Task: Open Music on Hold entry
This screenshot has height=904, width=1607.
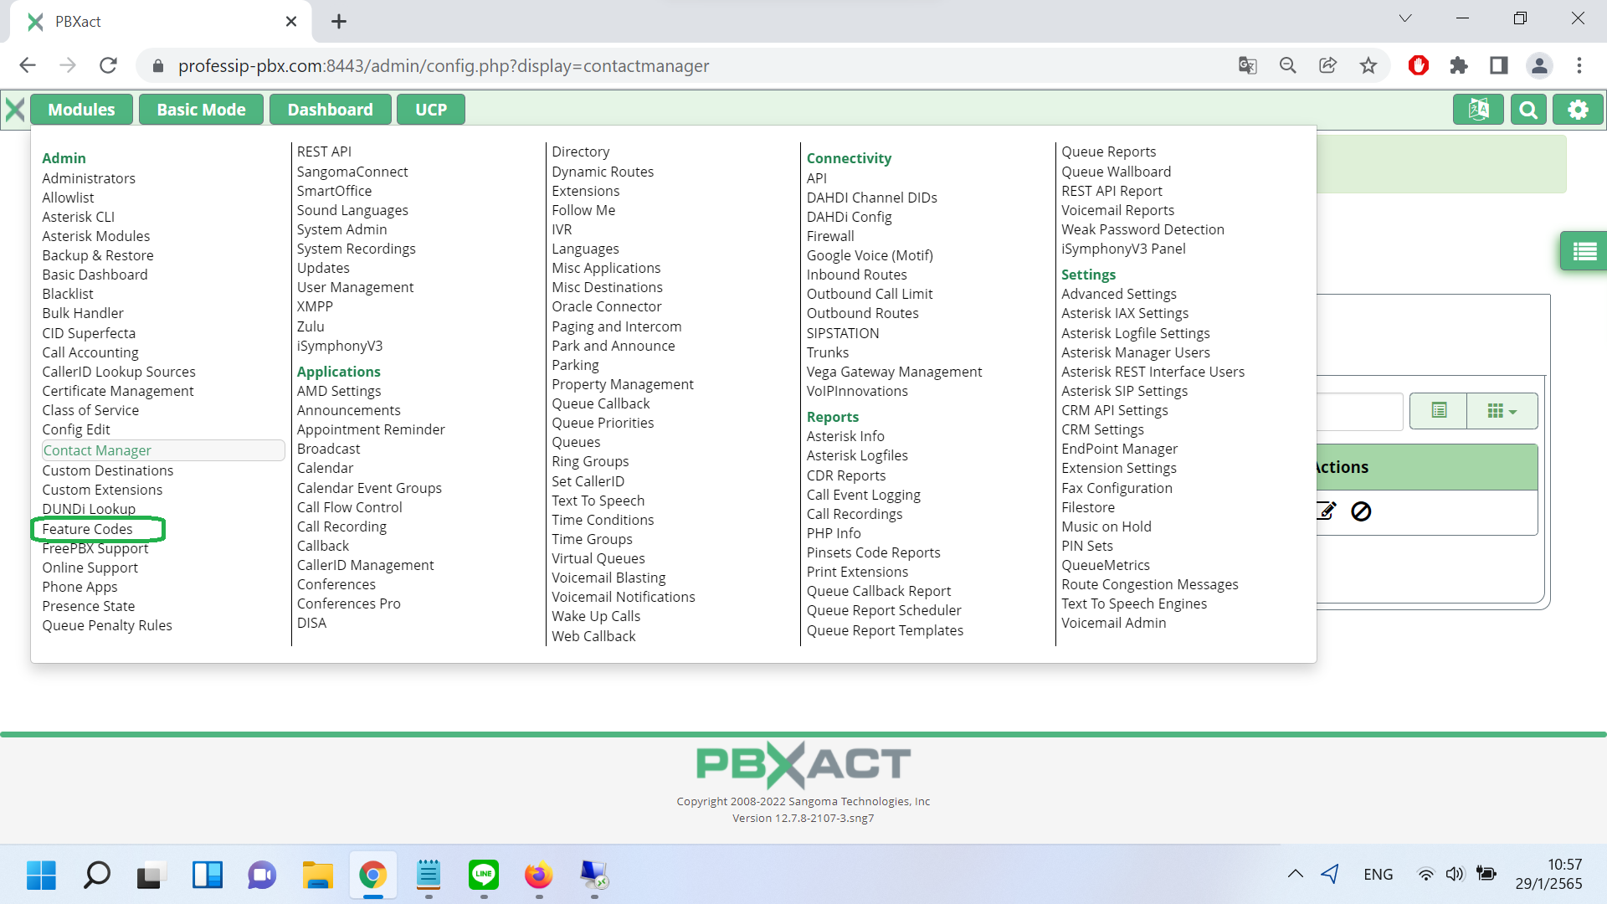Action: tap(1106, 526)
